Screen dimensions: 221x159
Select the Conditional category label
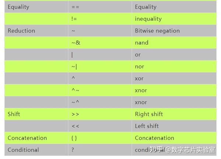click(x=23, y=150)
